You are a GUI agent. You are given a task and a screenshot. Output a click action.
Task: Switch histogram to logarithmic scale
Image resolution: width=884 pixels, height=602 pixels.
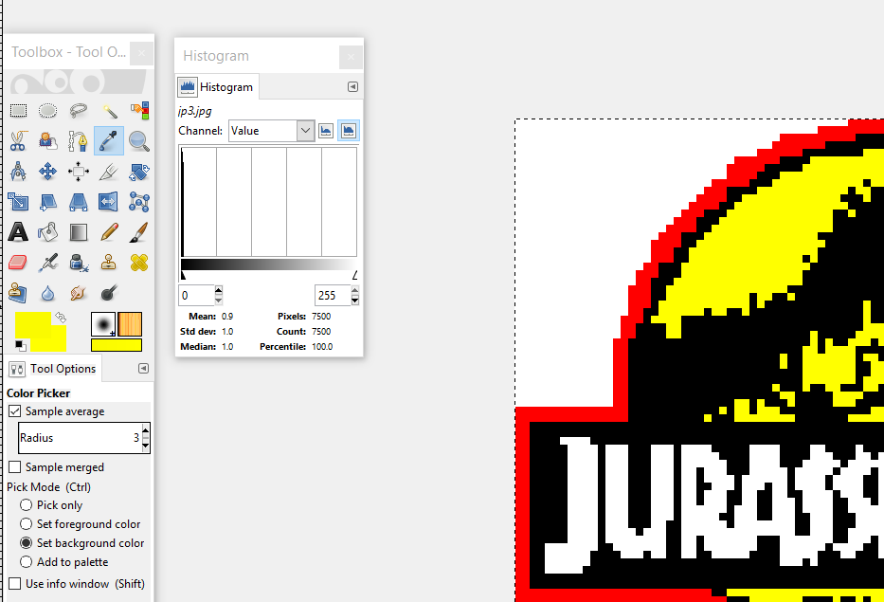point(349,131)
